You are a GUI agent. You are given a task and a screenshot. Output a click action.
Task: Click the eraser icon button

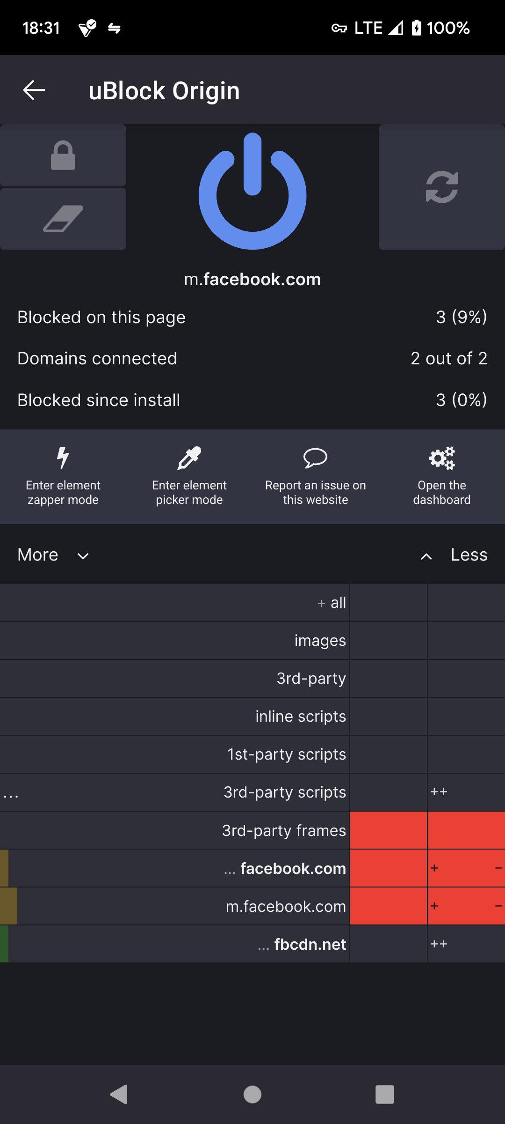pos(63,219)
